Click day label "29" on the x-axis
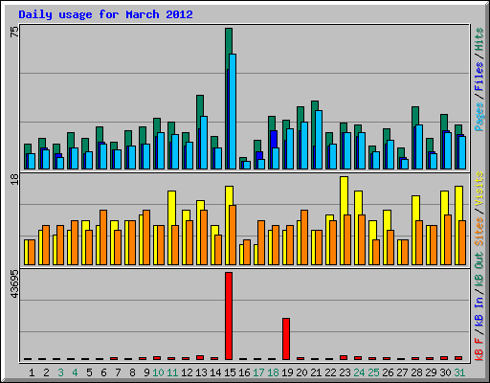The image size is (490, 383). 431,372
